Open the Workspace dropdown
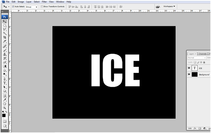The width and height of the screenshot is (211, 133). pos(169,6)
